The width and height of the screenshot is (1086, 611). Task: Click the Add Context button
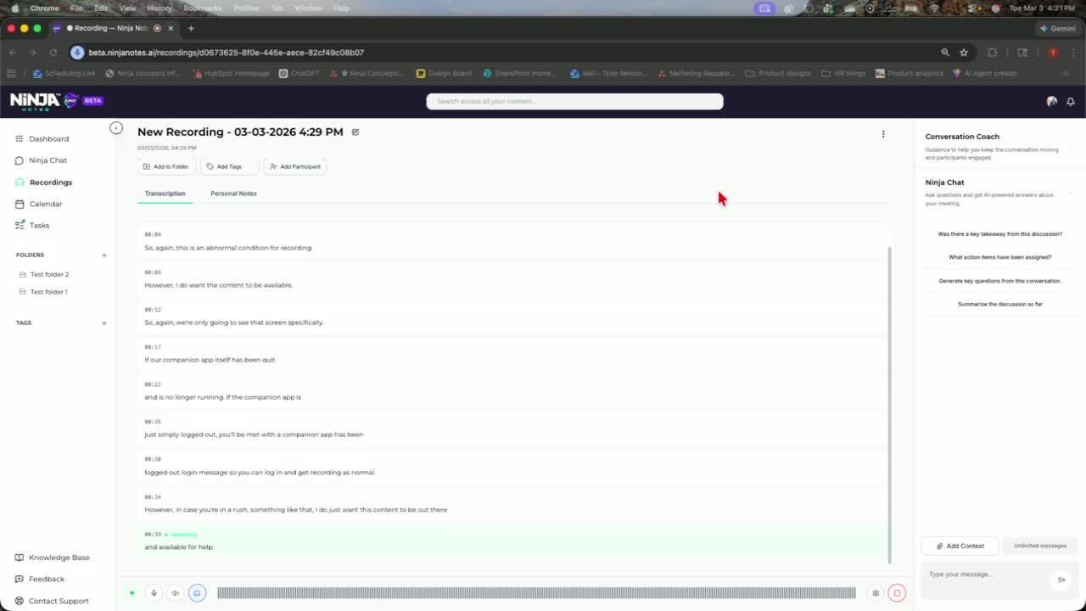point(960,546)
